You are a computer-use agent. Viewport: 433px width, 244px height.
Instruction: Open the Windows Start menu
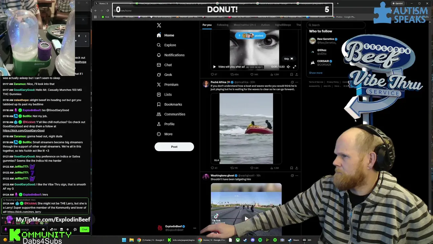click(x=124, y=240)
